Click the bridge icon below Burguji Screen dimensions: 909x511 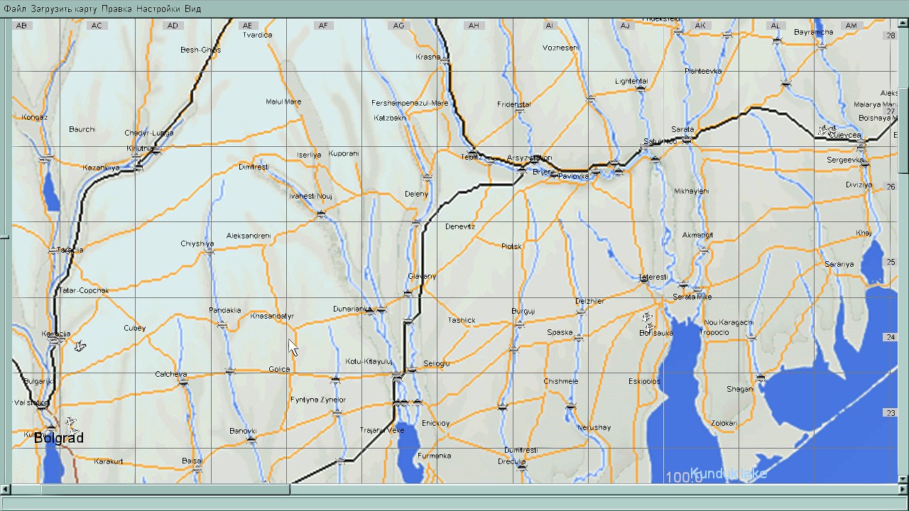tap(519, 324)
